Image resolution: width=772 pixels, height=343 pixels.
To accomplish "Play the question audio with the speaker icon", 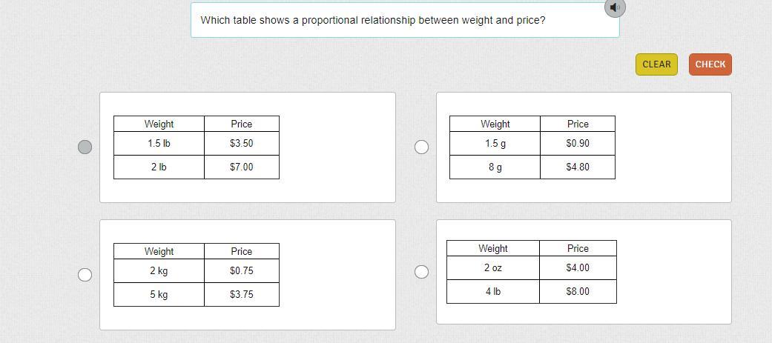I will [615, 7].
